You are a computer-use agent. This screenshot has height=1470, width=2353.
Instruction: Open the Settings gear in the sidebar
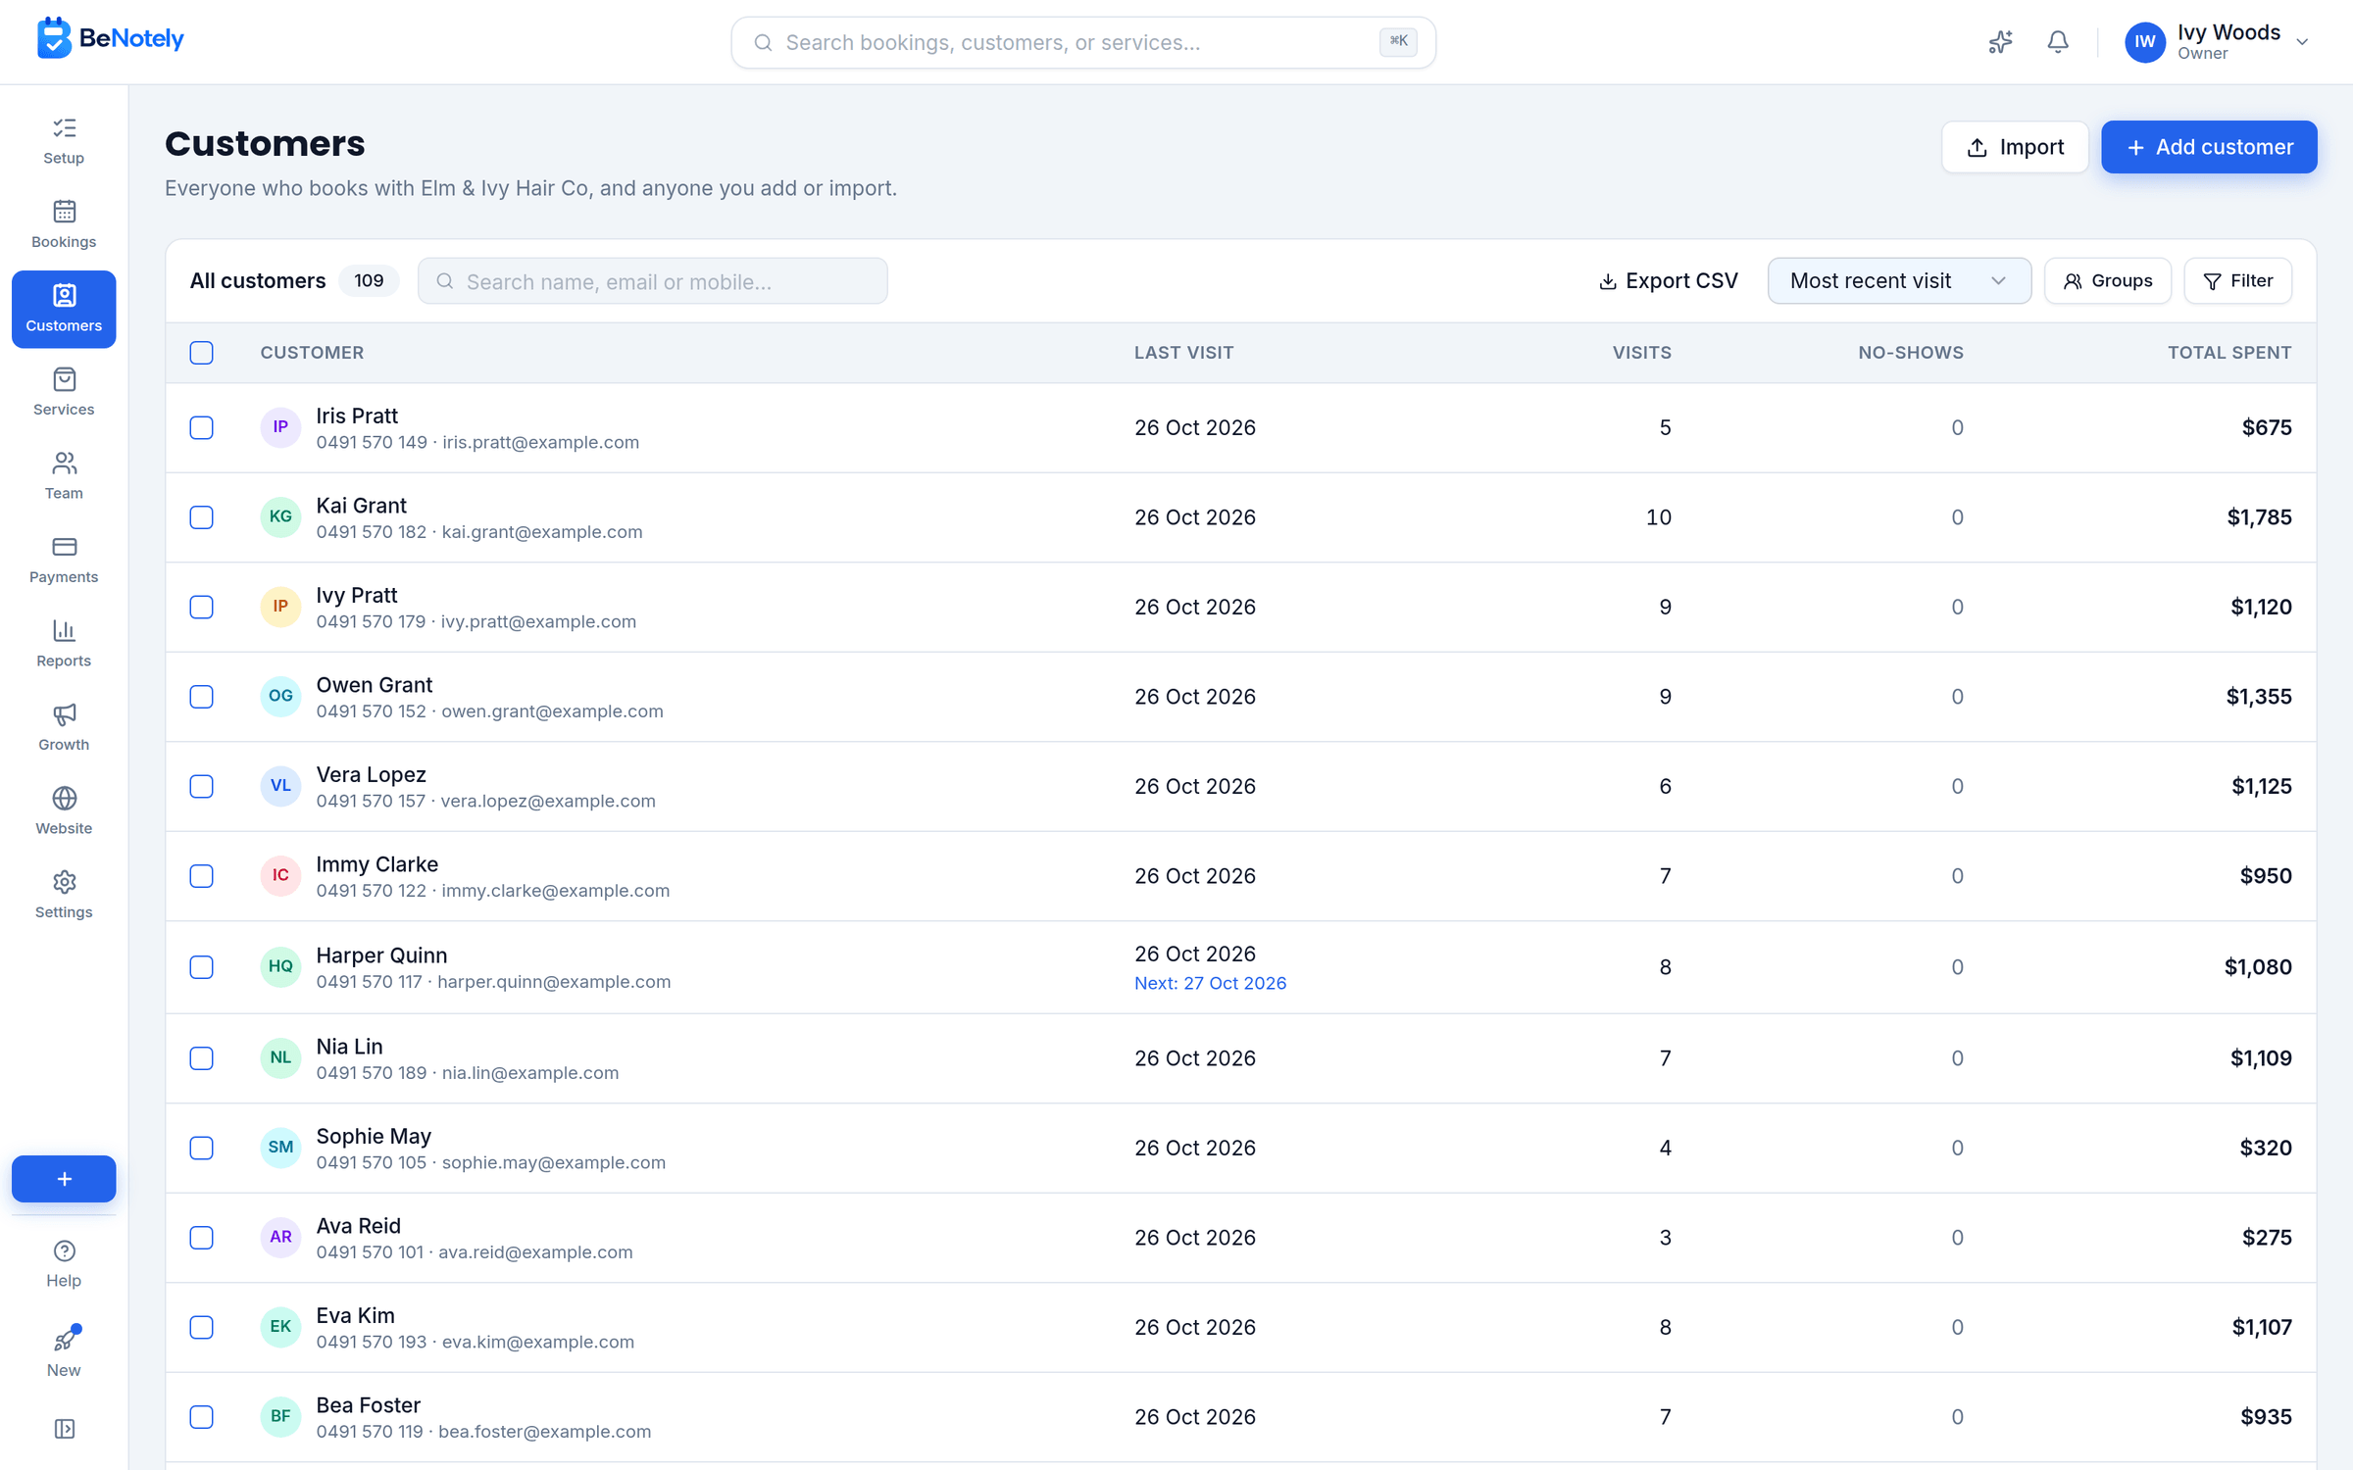point(64,895)
